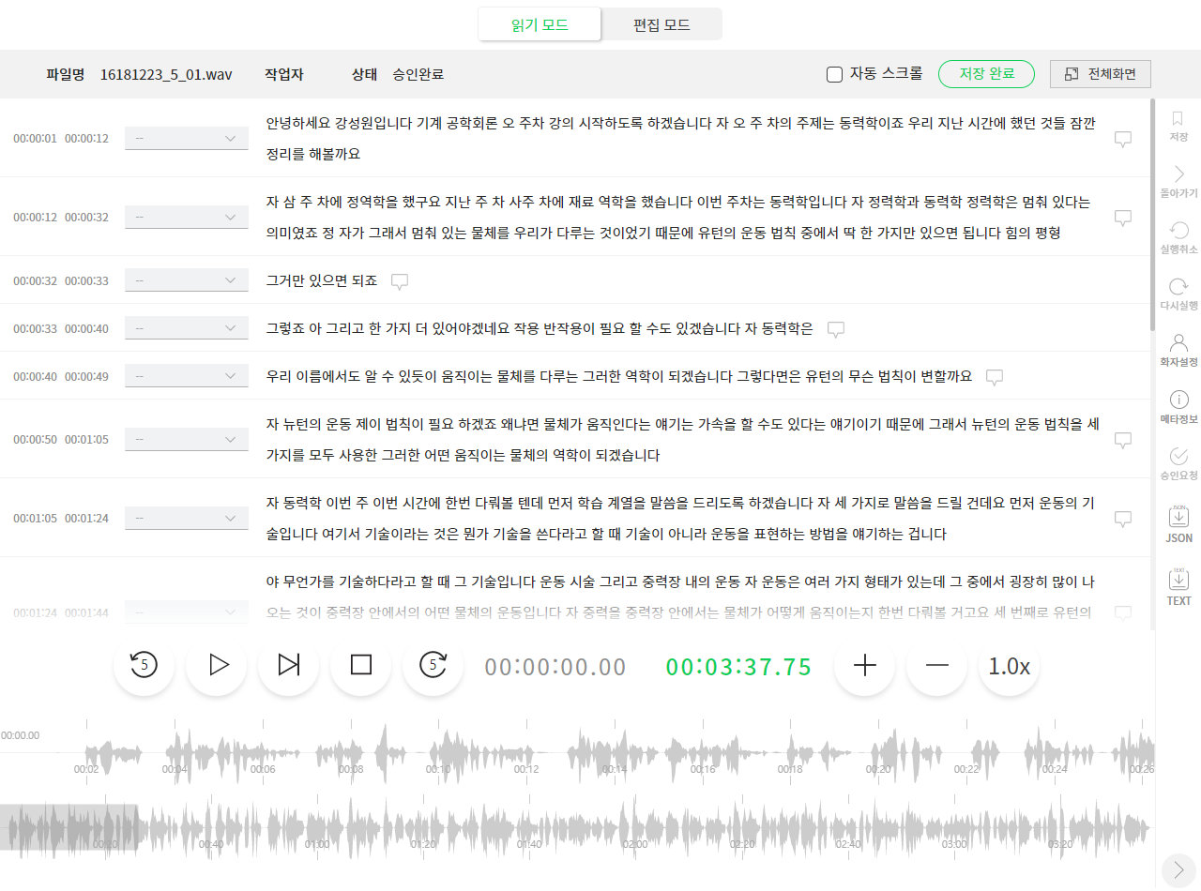Open comment bubble on the 그거만 있으면 되죠 line
This screenshot has width=1201, height=891.
400,280
